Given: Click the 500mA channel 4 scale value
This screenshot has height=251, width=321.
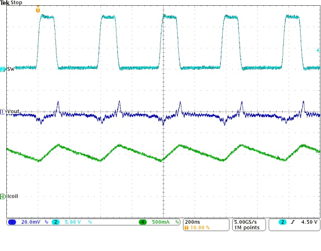Looking at the screenshot, I should 162,222.
